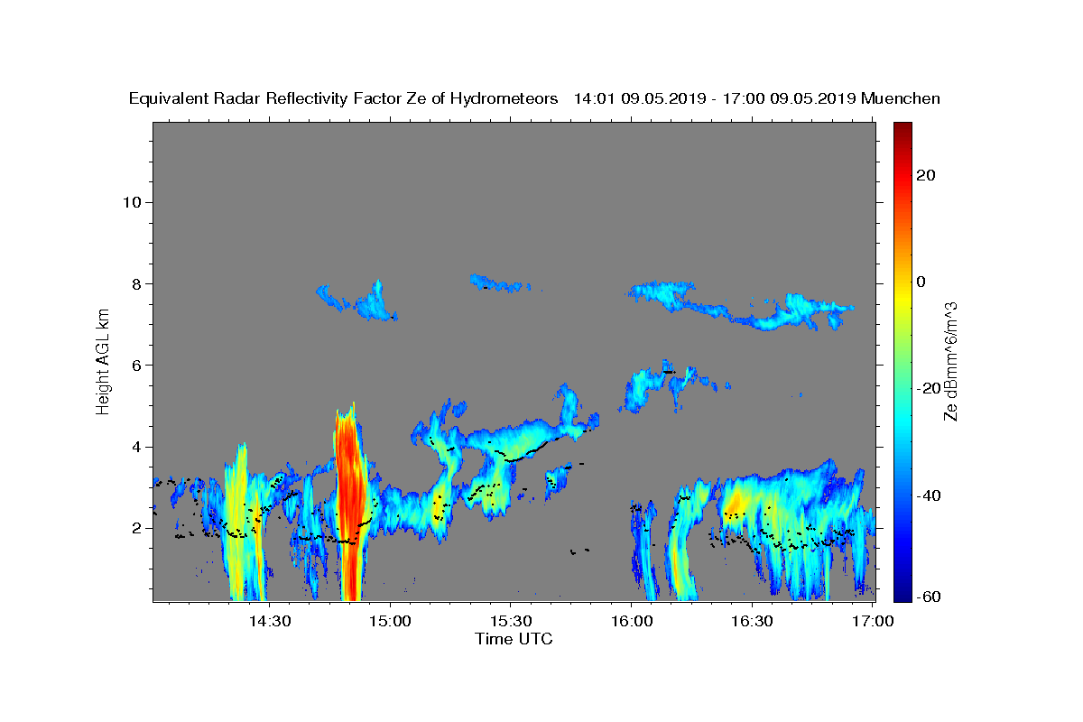Click the colorbar label 20
Viewport: 1083px width, 722px height.
click(x=924, y=175)
